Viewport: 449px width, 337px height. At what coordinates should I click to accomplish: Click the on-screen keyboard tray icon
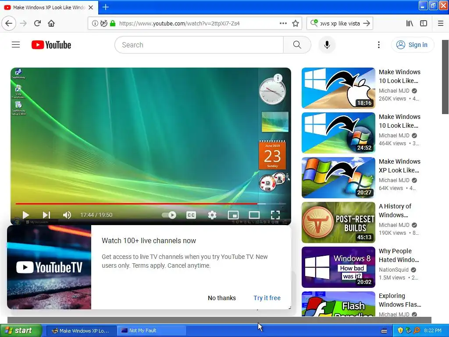[x=384, y=331]
